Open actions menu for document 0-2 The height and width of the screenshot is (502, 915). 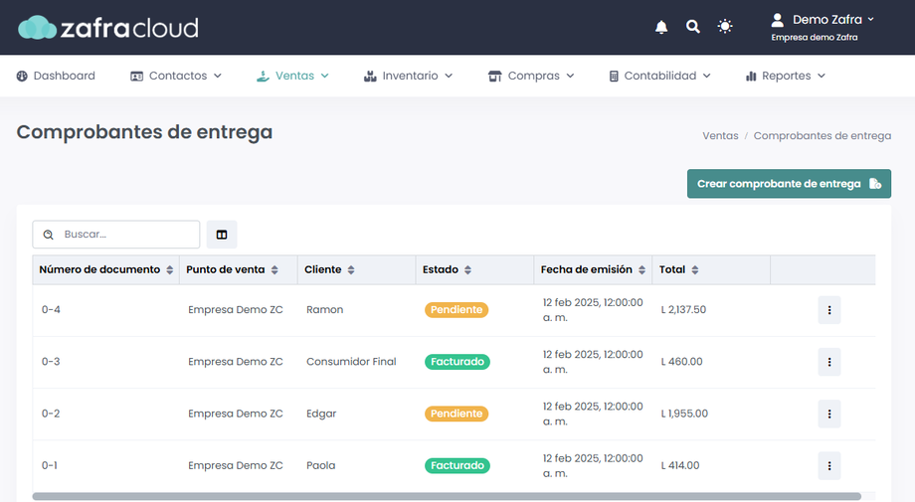[828, 414]
